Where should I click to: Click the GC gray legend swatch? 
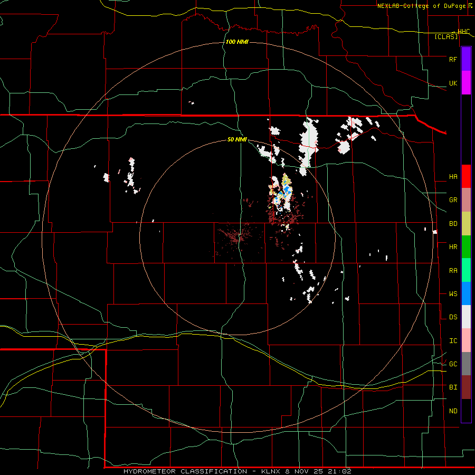pos(466,364)
